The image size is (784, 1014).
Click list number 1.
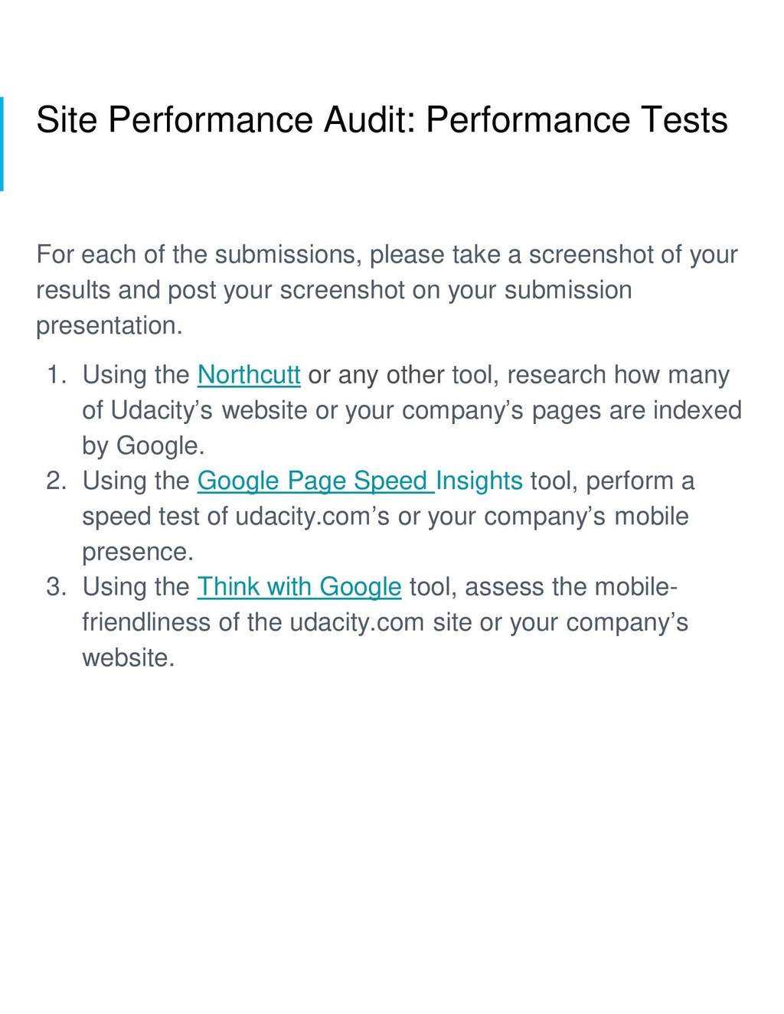click(54, 375)
